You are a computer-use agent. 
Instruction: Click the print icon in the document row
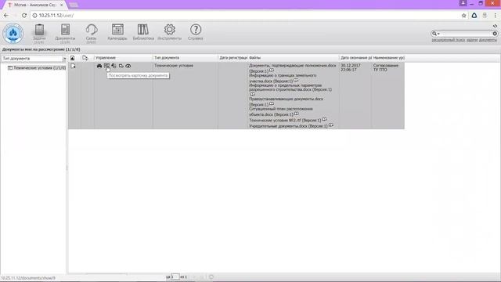point(99,66)
